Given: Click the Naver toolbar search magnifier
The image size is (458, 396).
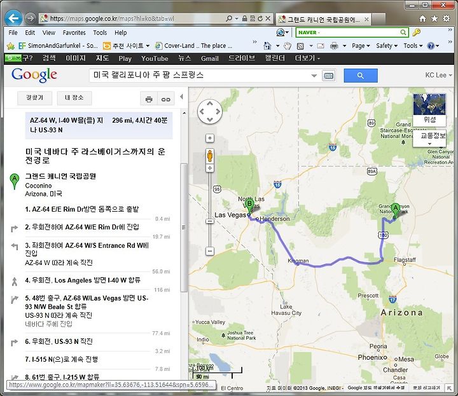Looking at the screenshot, I should click(x=403, y=32).
